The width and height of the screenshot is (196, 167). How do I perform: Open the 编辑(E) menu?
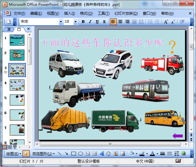point(36,13)
